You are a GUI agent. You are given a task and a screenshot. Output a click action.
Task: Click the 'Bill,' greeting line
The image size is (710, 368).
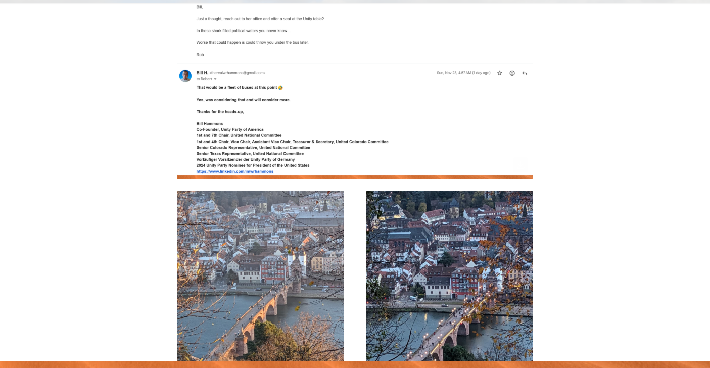(x=200, y=7)
